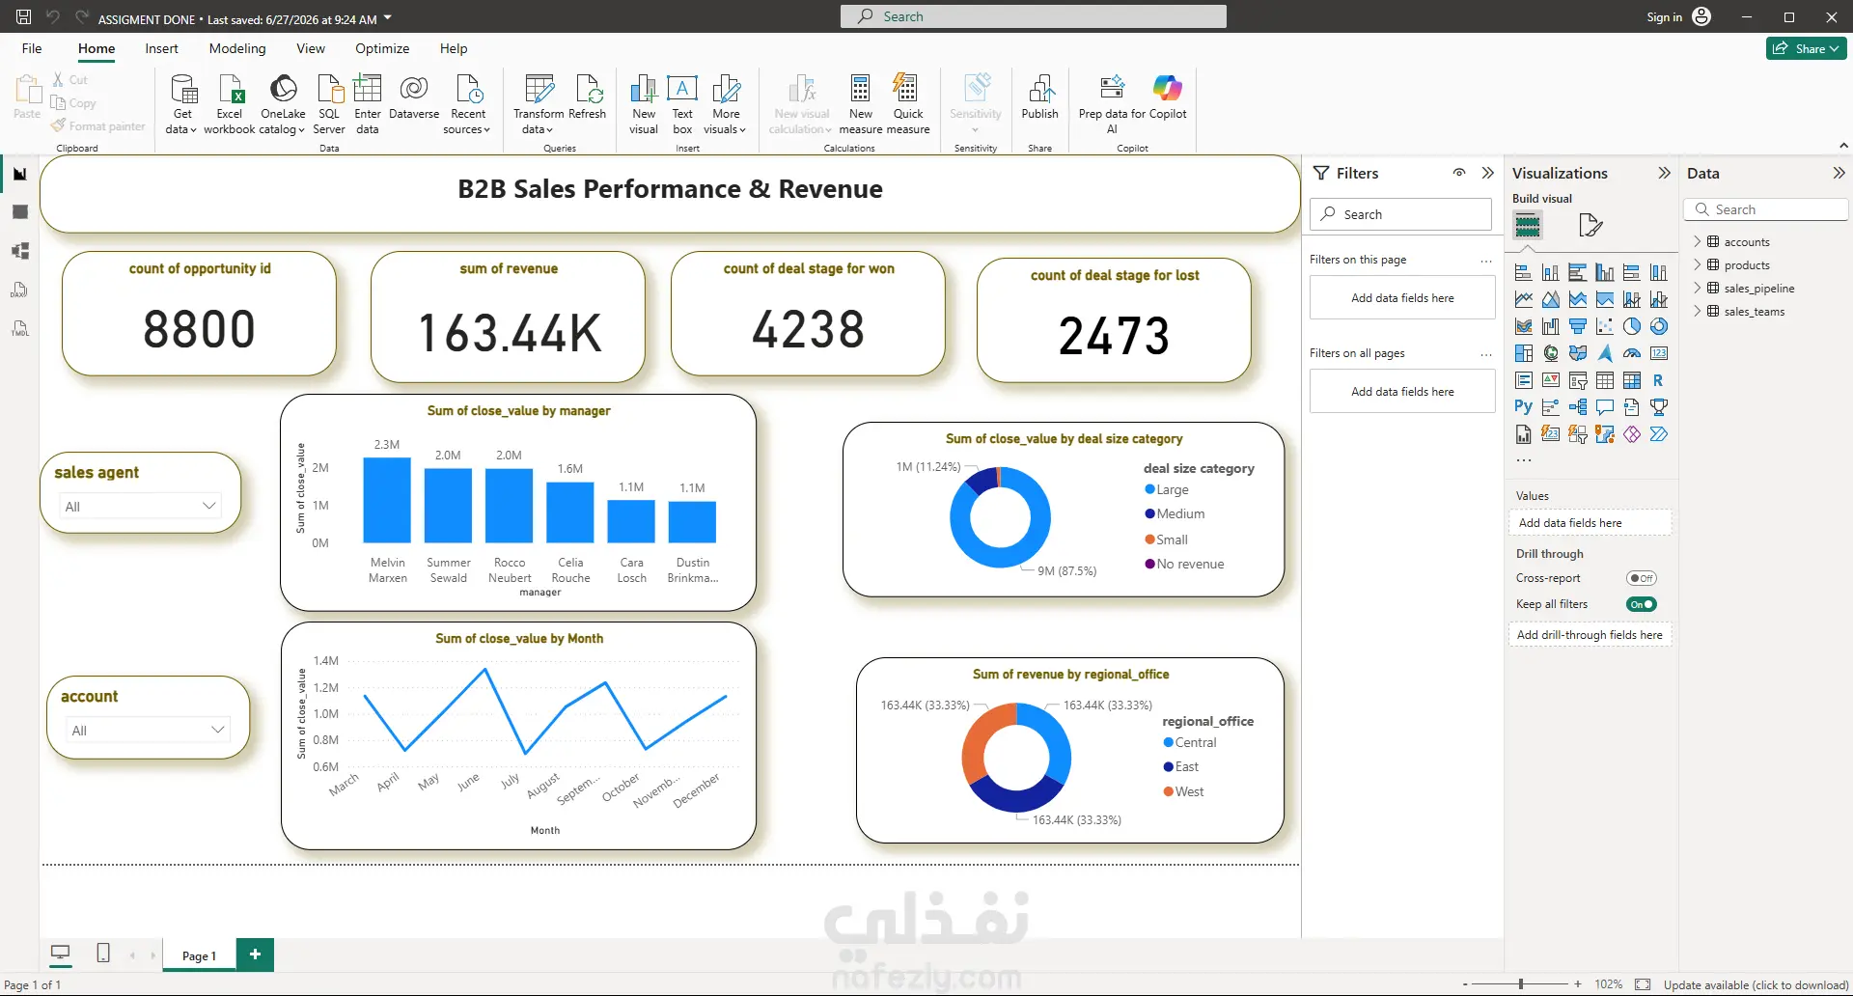Select the Python visual icon
The height and width of the screenshot is (996, 1853).
tap(1523, 407)
